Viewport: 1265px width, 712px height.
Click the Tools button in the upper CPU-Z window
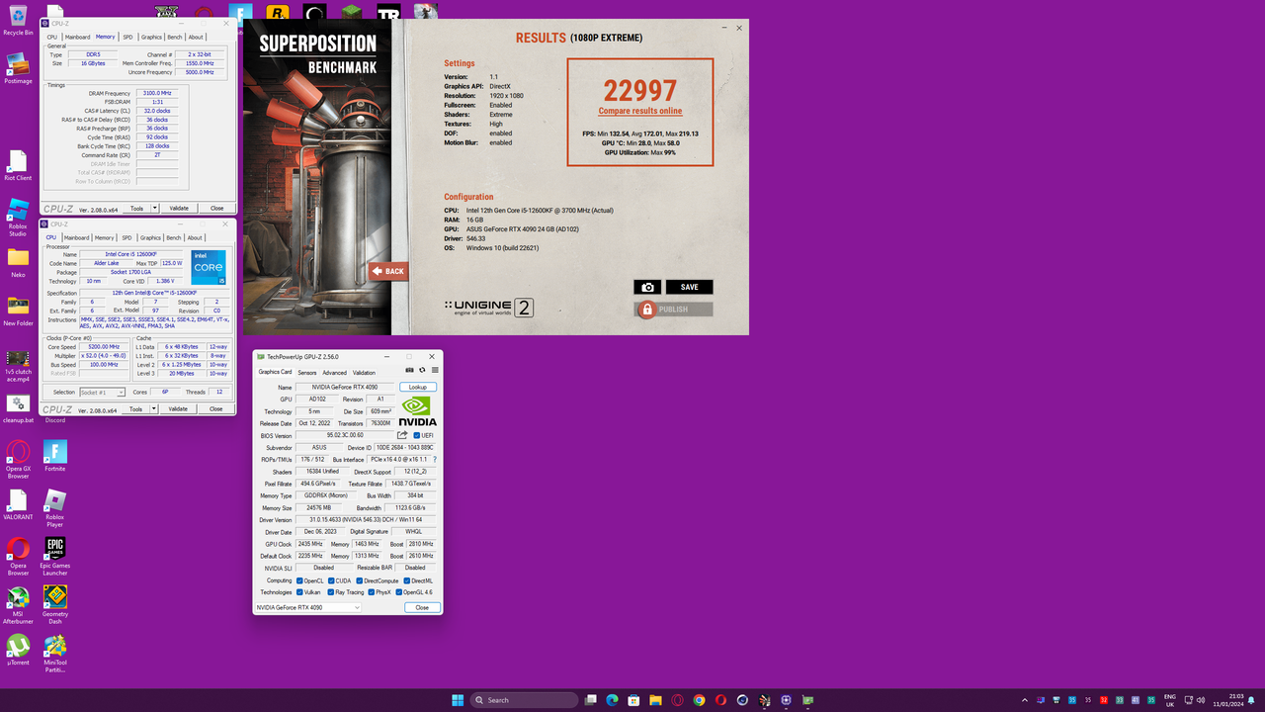[137, 208]
